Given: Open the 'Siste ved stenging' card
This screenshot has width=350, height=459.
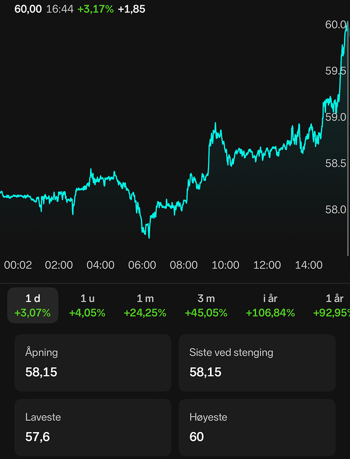Looking at the screenshot, I should coord(257,362).
